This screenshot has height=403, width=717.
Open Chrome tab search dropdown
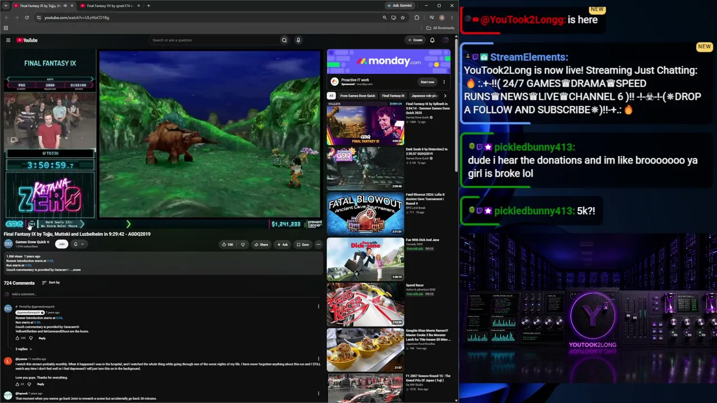tap(6, 6)
